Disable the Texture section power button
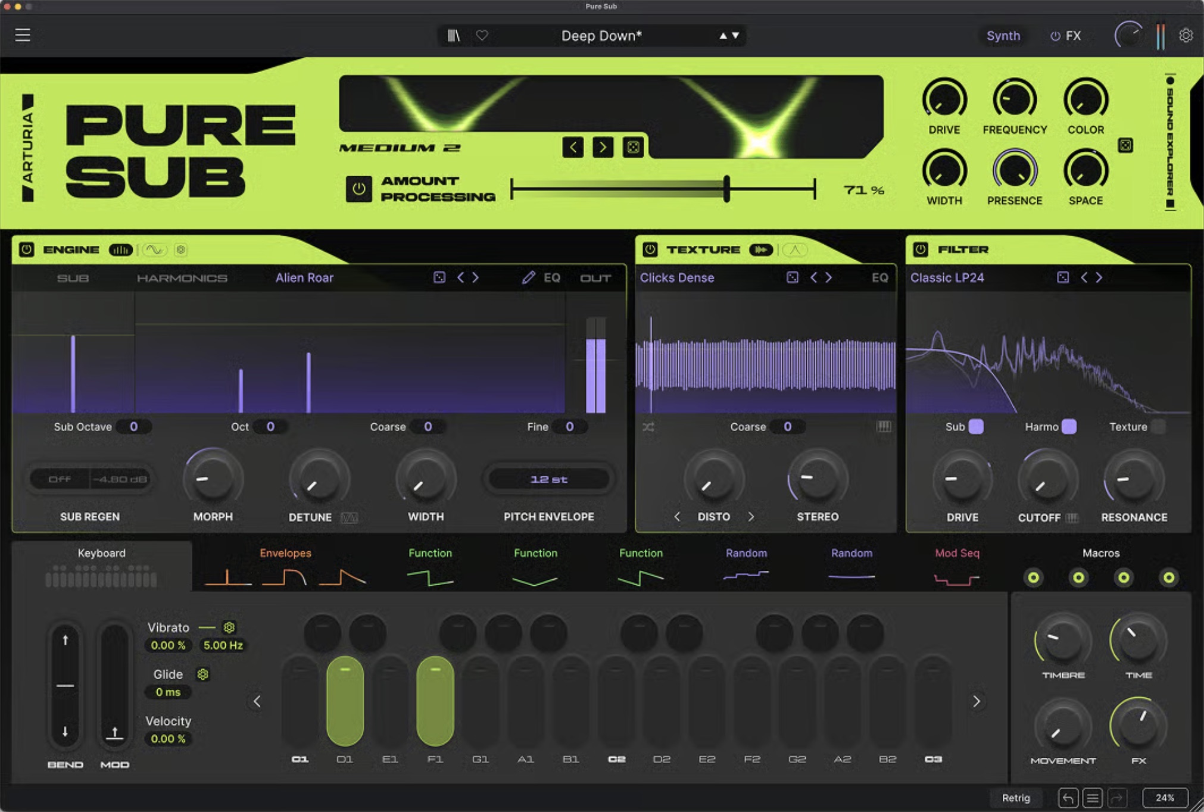This screenshot has width=1204, height=812. (x=650, y=249)
